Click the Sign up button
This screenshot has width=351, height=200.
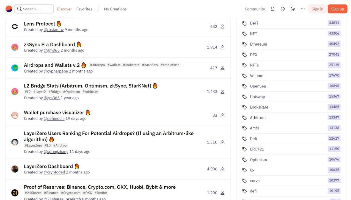click(337, 9)
